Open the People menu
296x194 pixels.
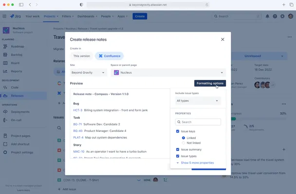[x=107, y=16]
